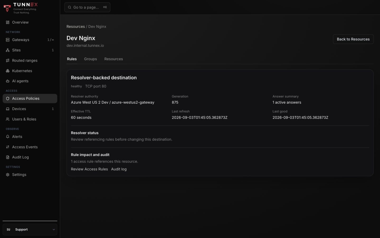Image resolution: width=380 pixels, height=238 pixels.
Task: Click the TCP port 80 label
Action: (x=96, y=86)
